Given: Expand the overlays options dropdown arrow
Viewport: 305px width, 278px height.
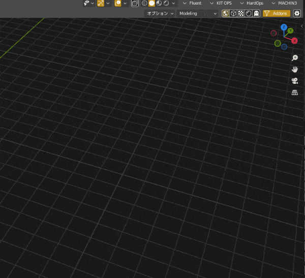Looking at the screenshot, I should (125, 4).
